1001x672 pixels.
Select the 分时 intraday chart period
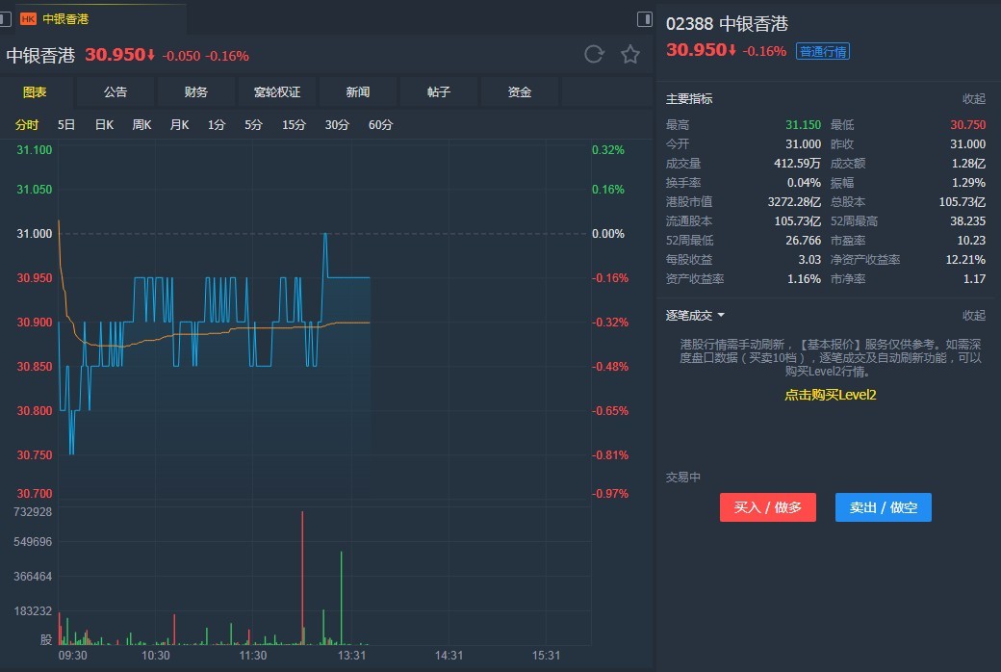27,124
